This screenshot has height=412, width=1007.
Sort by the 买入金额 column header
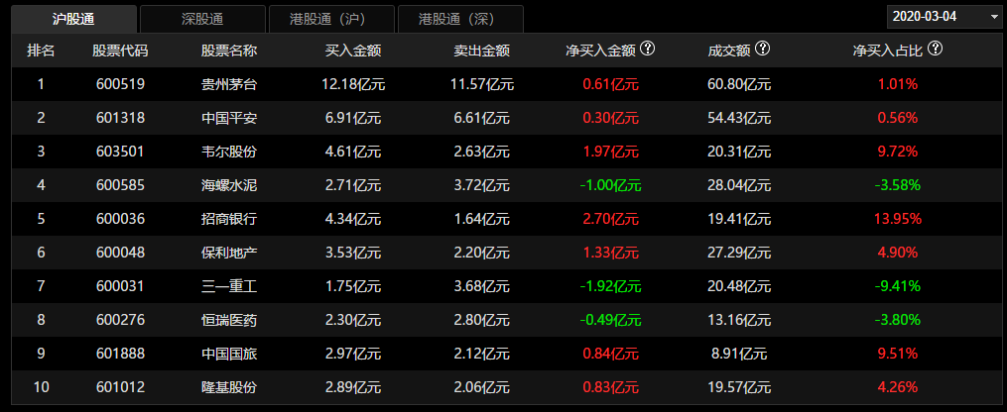point(353,51)
